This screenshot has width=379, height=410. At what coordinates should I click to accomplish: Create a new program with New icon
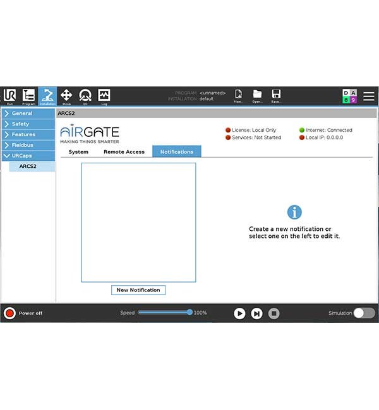click(238, 96)
